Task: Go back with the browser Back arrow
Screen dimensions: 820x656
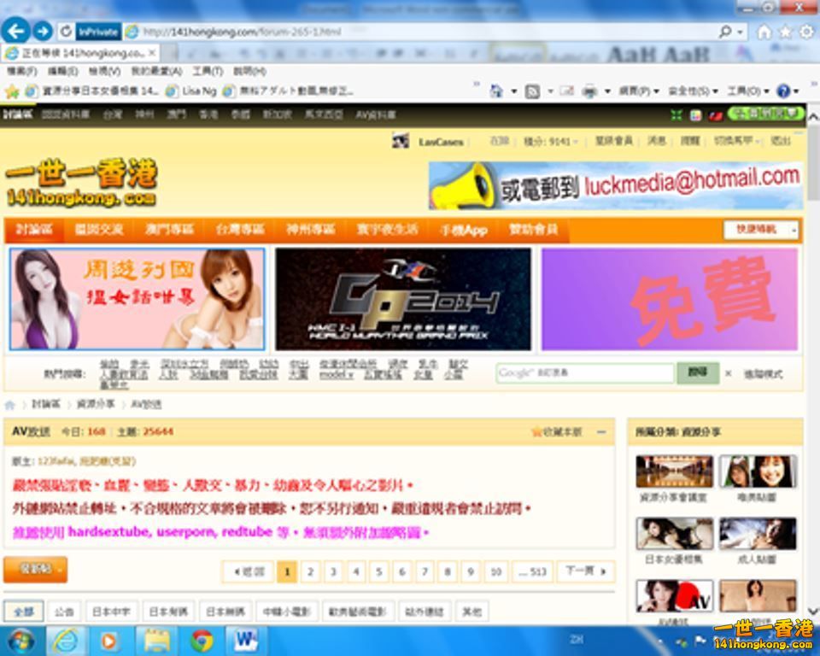Action: pos(15,31)
